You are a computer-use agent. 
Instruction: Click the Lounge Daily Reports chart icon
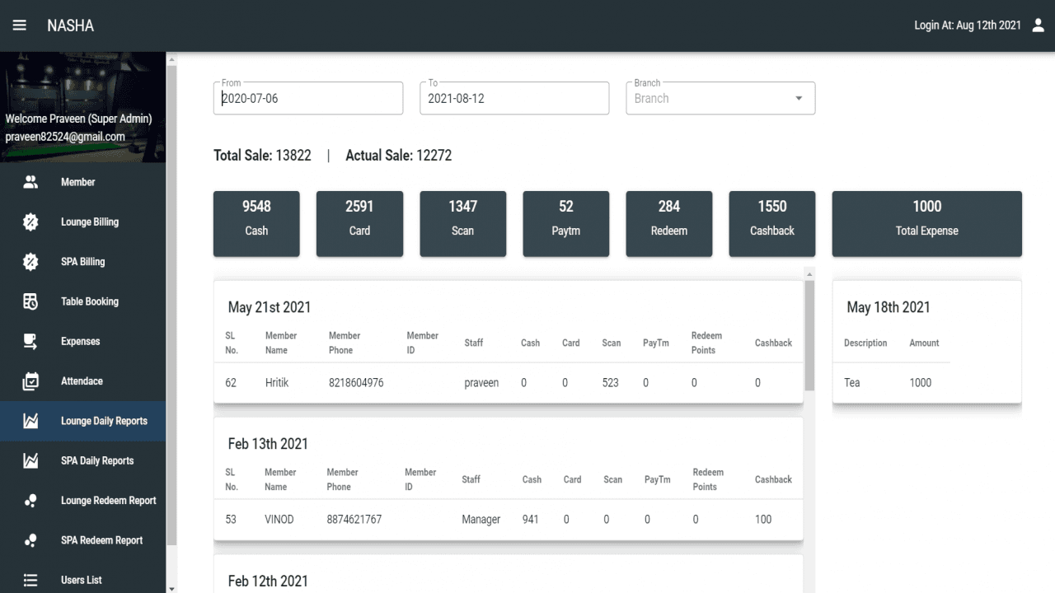[x=30, y=421]
